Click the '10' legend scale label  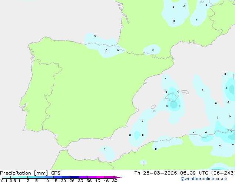coord(46,181)
